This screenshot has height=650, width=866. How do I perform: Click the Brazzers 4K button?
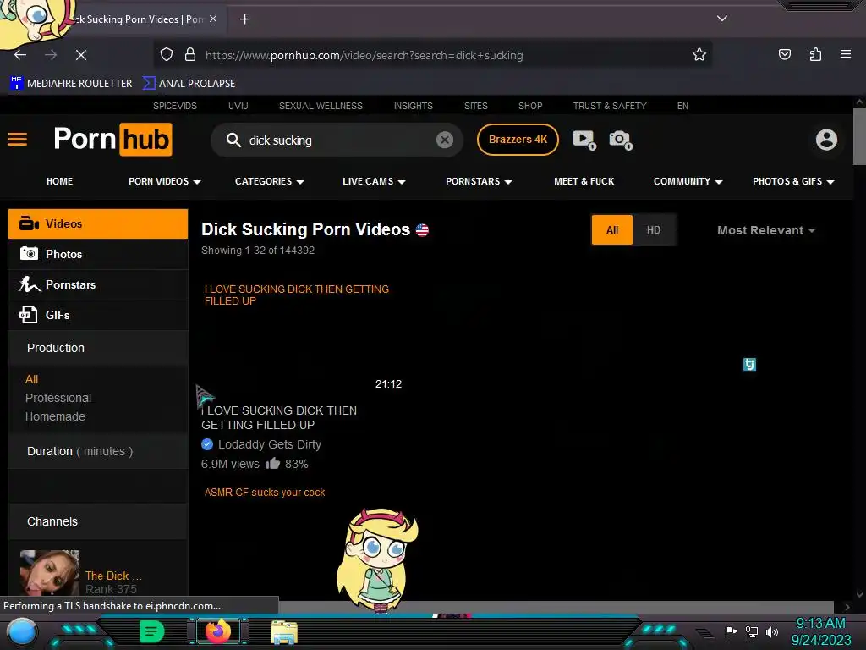point(518,140)
